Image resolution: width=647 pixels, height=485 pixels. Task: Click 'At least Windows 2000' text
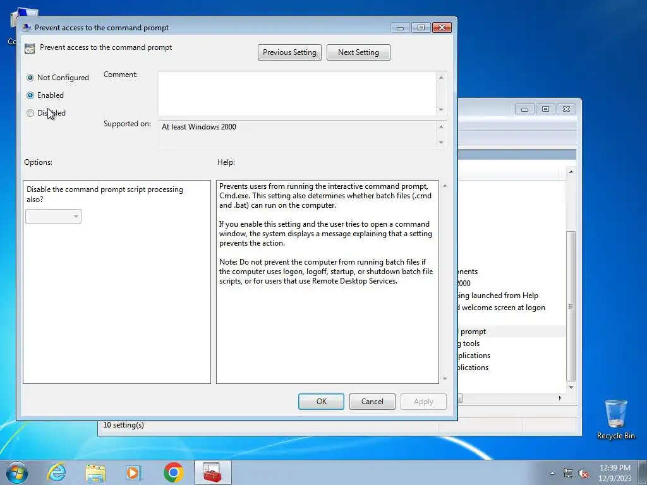pyautogui.click(x=199, y=127)
